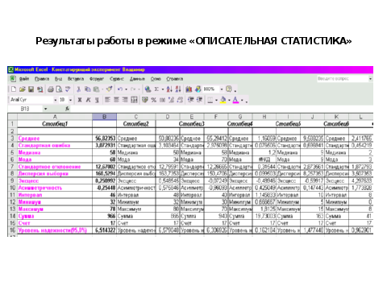
Task: Click the Open file folder icon
Action: 23,89
